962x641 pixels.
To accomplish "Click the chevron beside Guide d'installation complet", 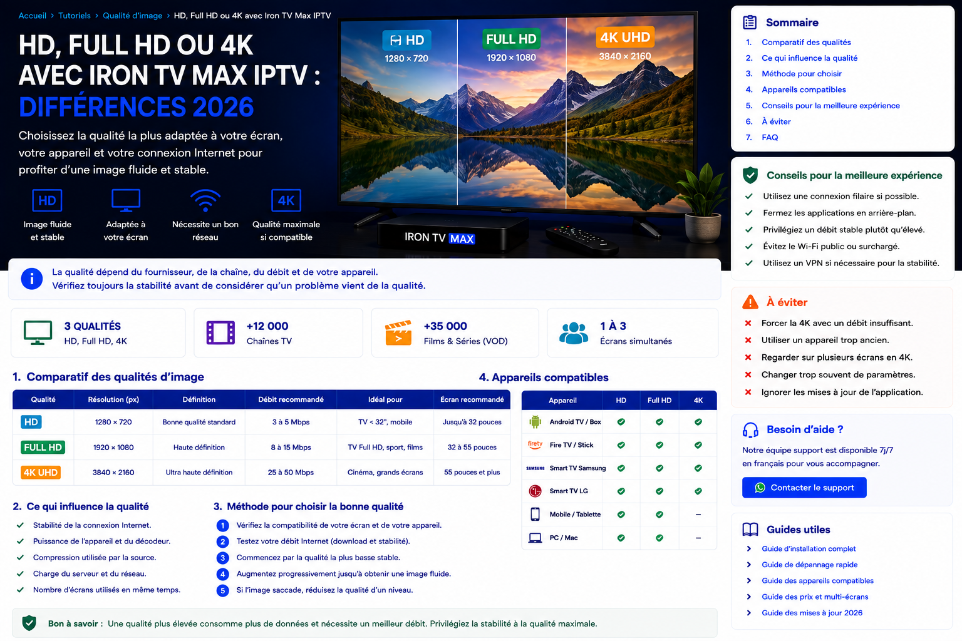I will [x=749, y=548].
